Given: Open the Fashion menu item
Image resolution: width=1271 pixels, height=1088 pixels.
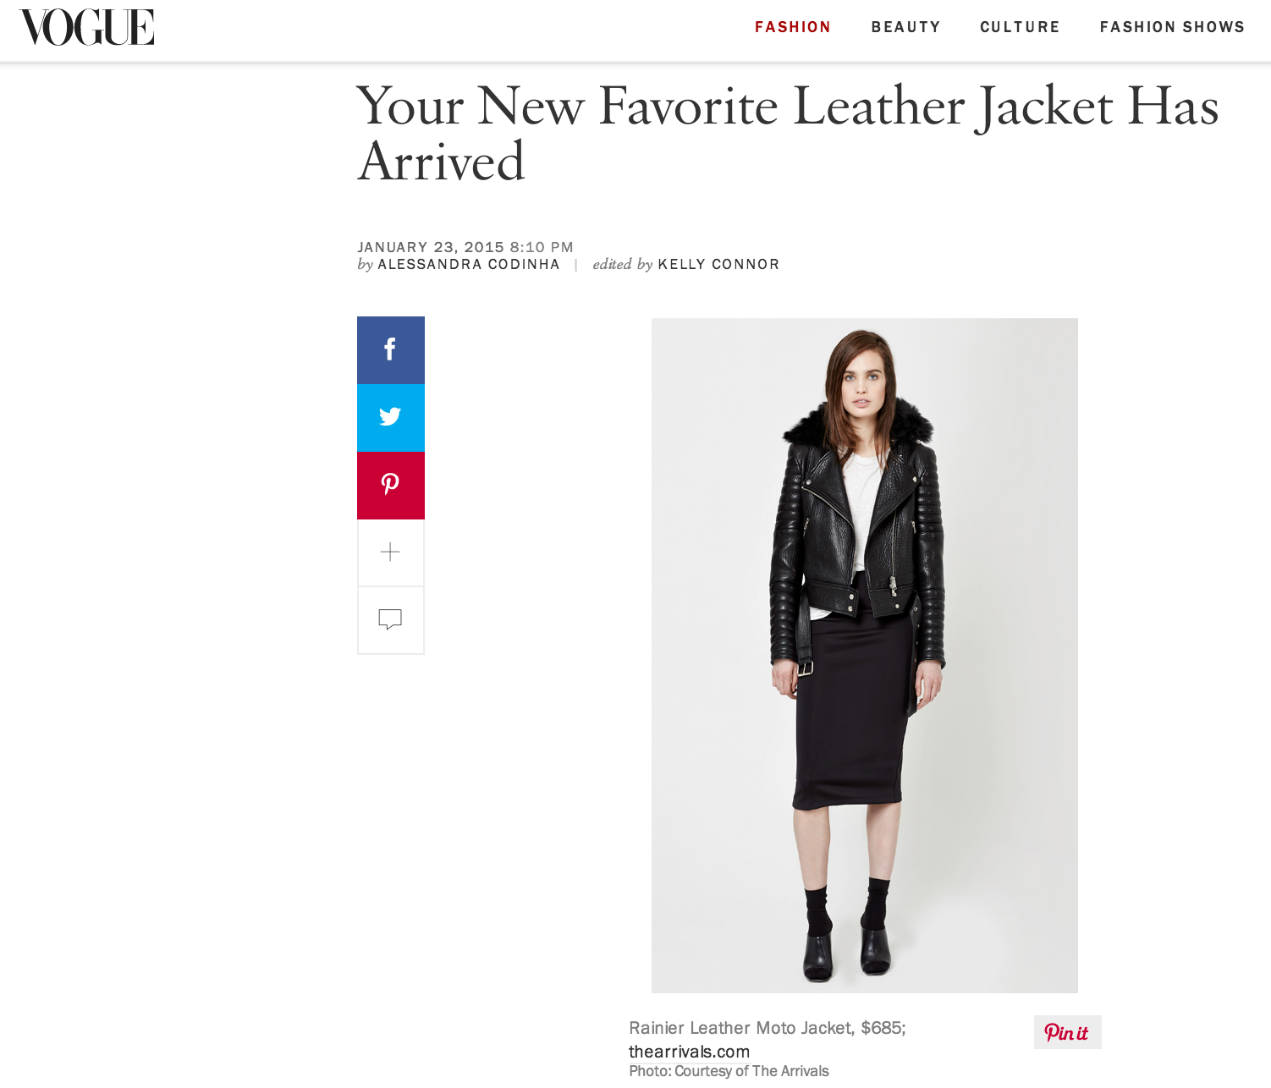Looking at the screenshot, I should (x=793, y=27).
